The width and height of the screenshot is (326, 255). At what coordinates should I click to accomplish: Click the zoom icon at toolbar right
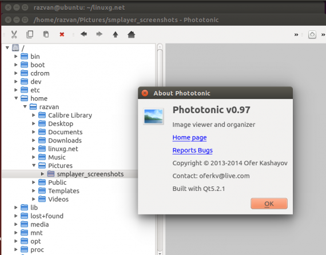click(312, 34)
